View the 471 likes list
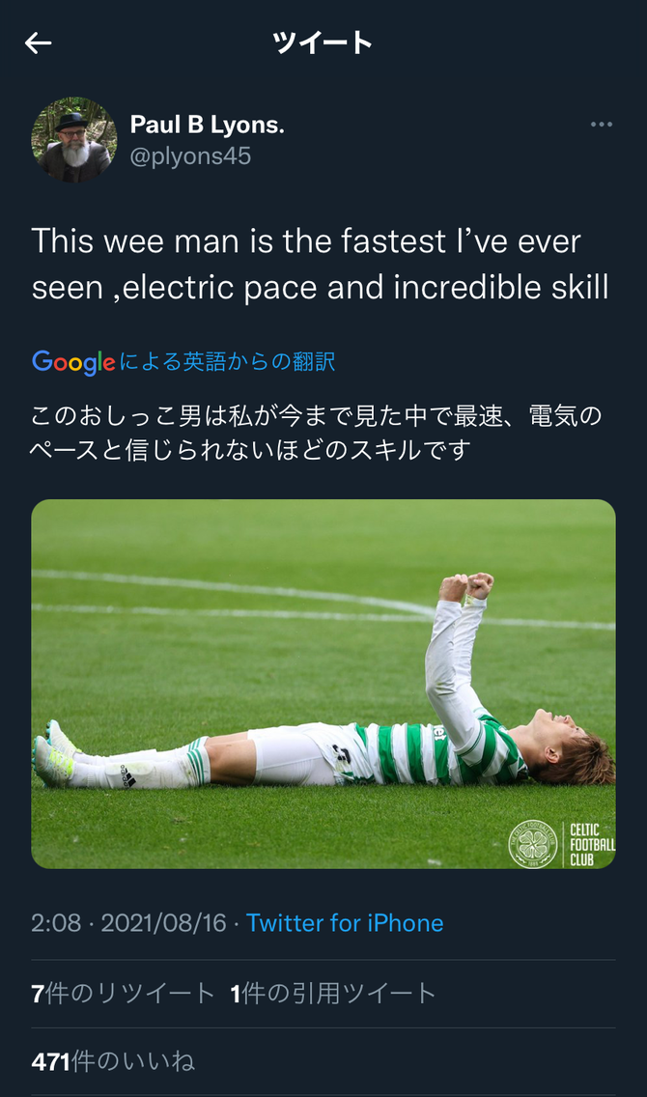 (x=113, y=1061)
